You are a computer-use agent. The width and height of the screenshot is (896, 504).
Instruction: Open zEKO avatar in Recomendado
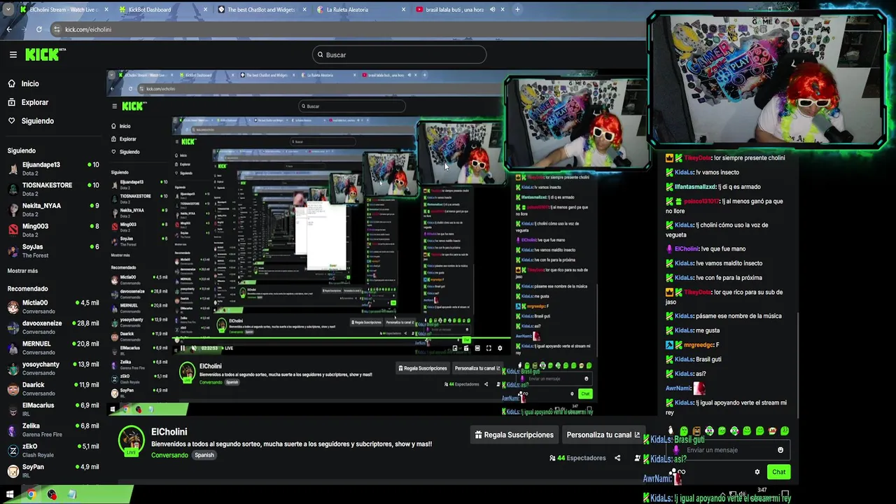13,450
